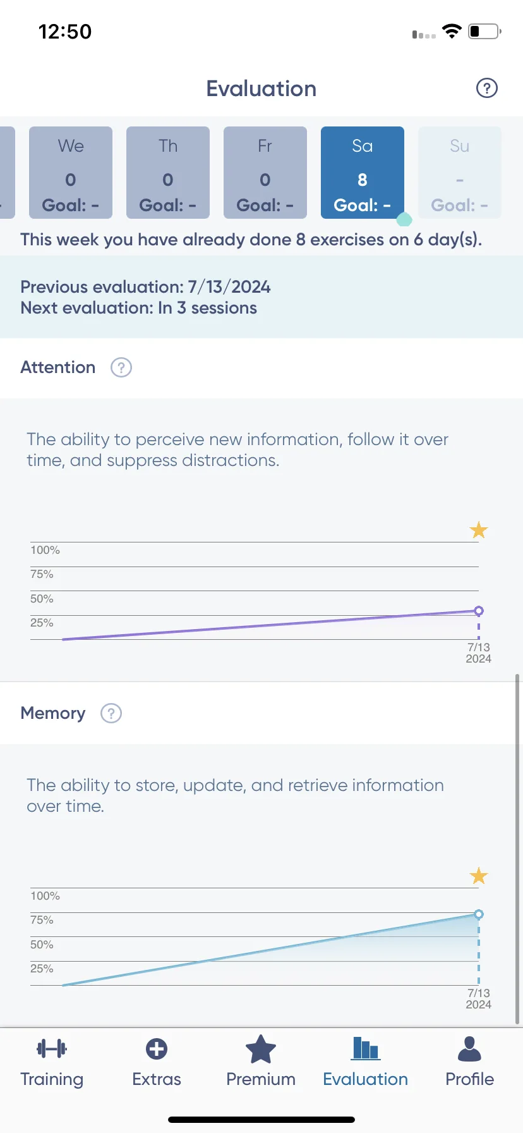
Task: Tap the Wi-Fi status bar icon
Action: pyautogui.click(x=452, y=31)
